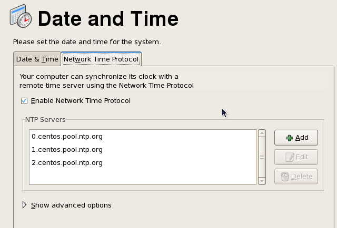
Task: Toggle the Enable Network Time Protocol label
Action: (81, 100)
